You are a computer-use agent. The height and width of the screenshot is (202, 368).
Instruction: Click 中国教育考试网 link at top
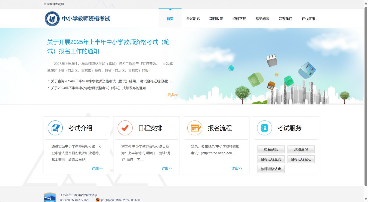click(54, 4)
